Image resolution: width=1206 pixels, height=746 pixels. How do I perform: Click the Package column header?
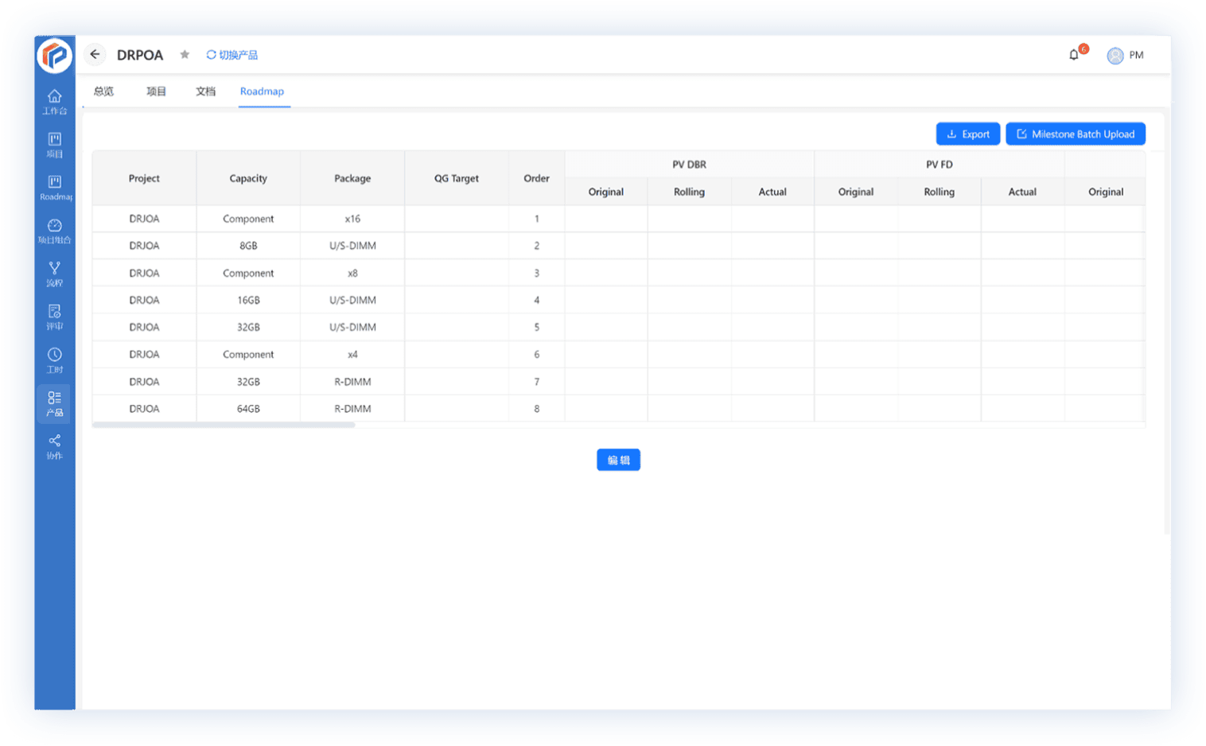pos(352,178)
